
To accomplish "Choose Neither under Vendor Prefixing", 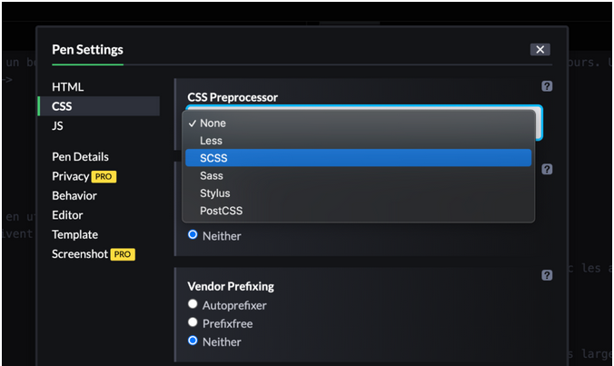I will point(193,341).
